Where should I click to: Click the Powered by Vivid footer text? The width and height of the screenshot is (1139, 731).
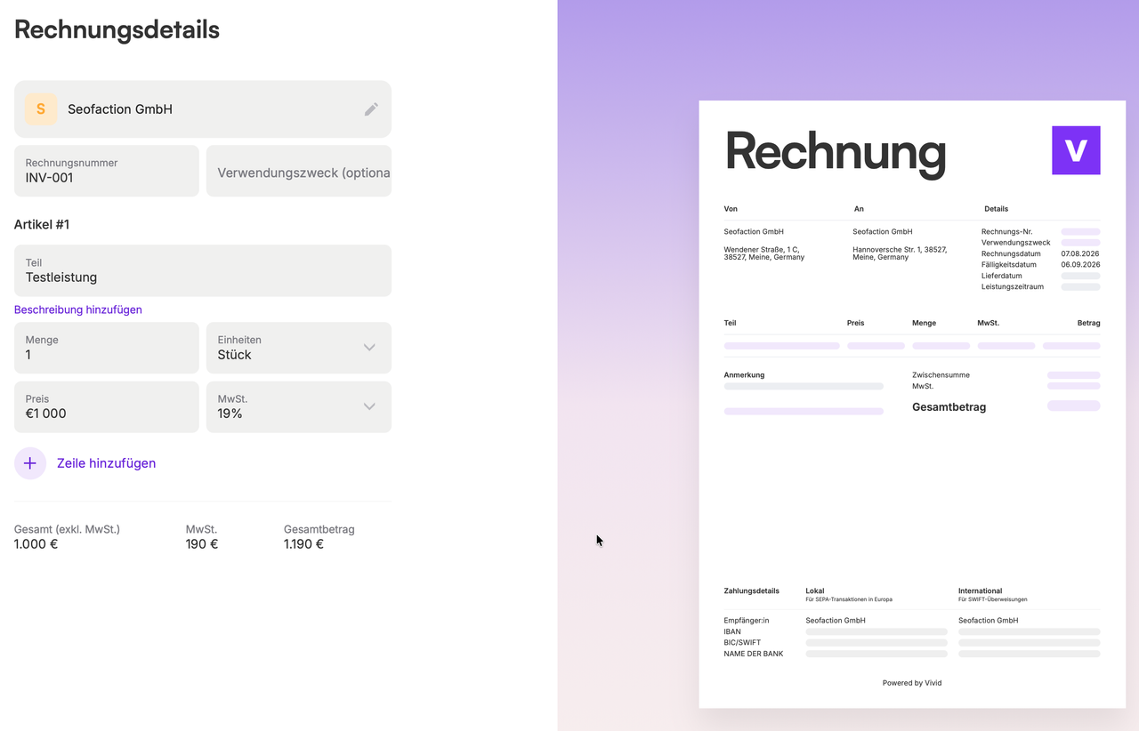[x=912, y=683]
